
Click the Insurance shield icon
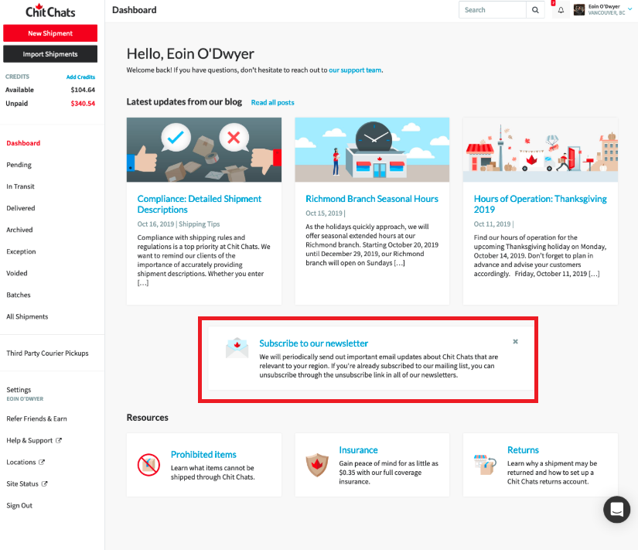coord(317,465)
